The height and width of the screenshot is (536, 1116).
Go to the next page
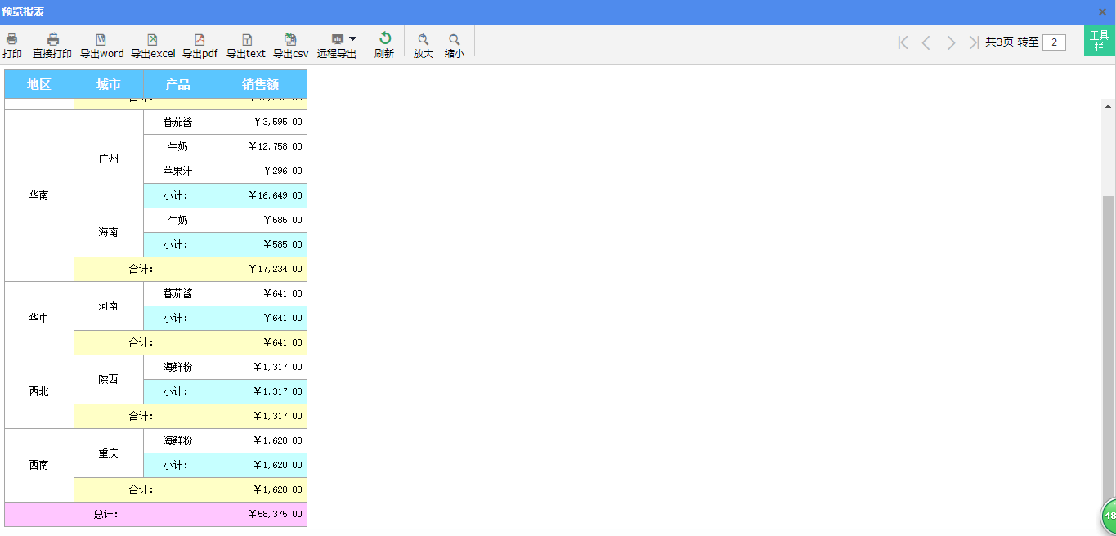click(951, 42)
